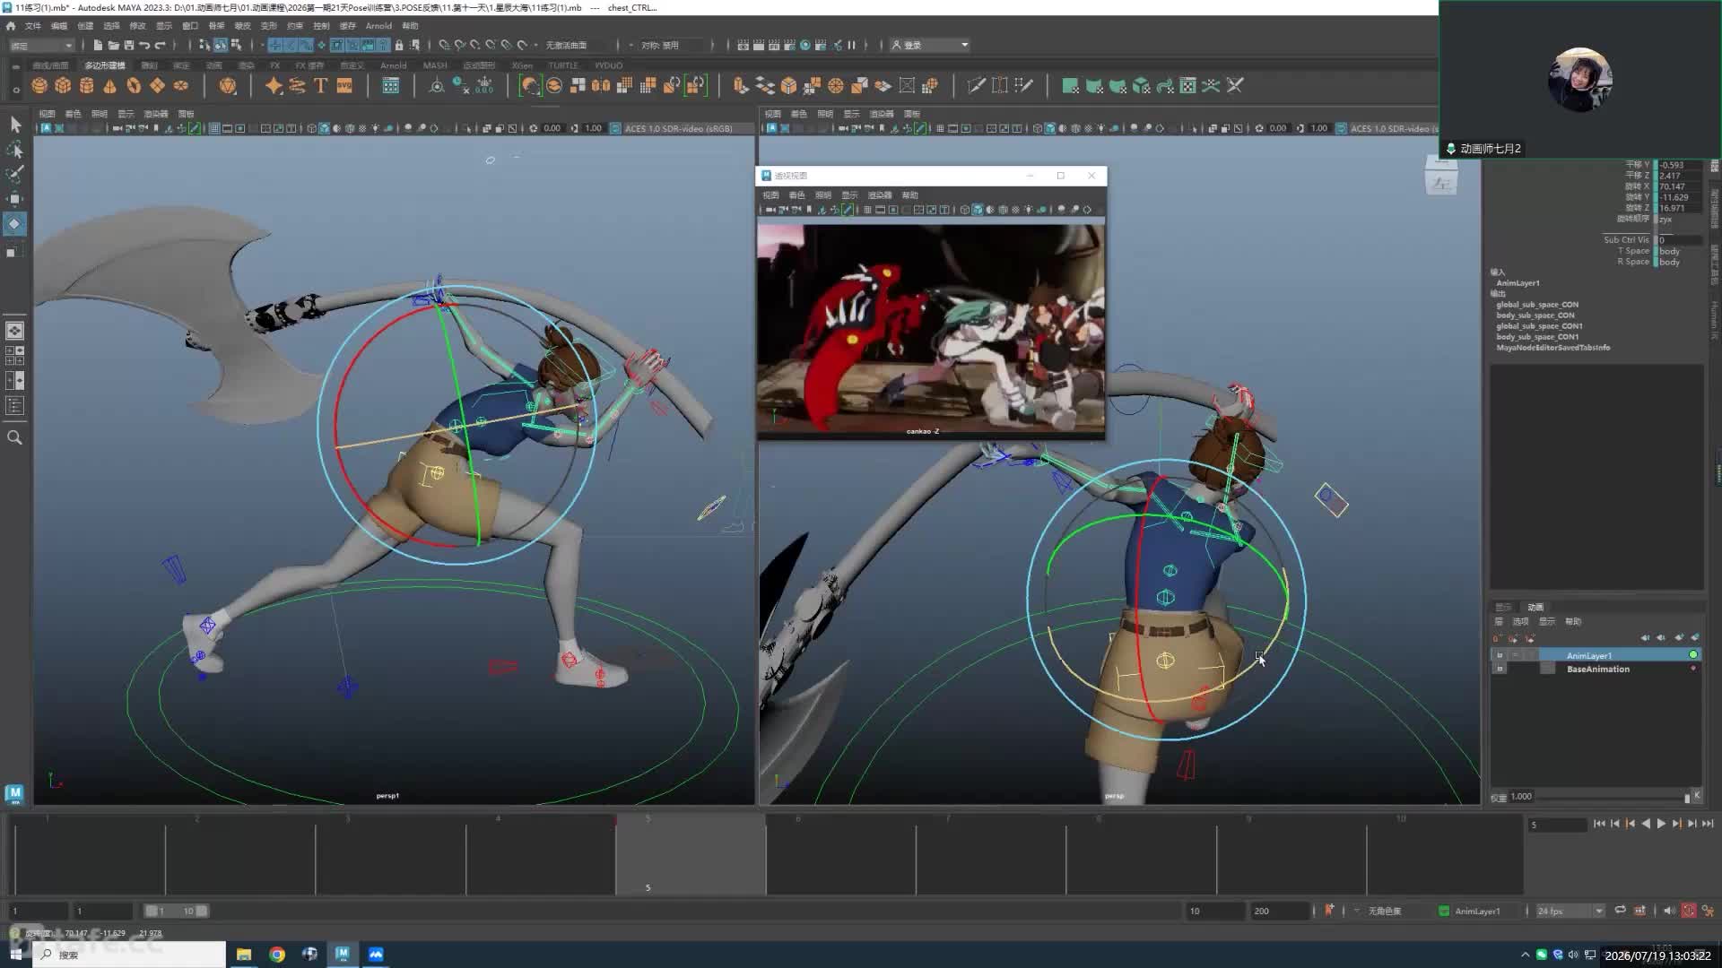Open the symmetry setting dropdown in the status line
Image resolution: width=1722 pixels, height=968 pixels.
(677, 45)
